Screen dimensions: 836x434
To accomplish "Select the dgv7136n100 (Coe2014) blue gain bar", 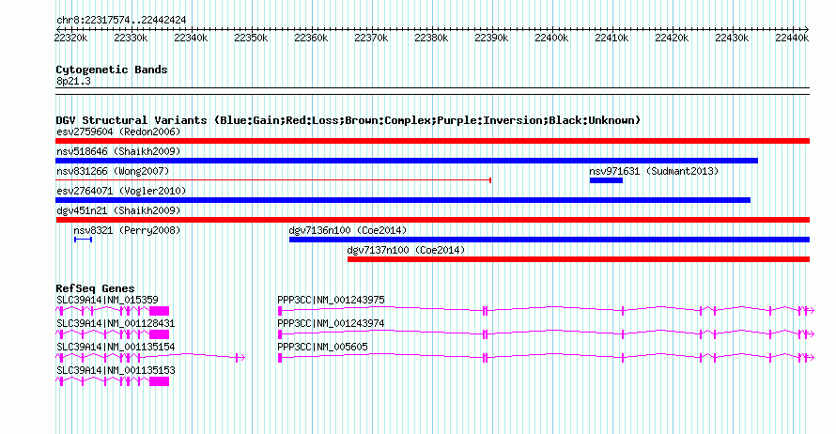I will click(550, 240).
